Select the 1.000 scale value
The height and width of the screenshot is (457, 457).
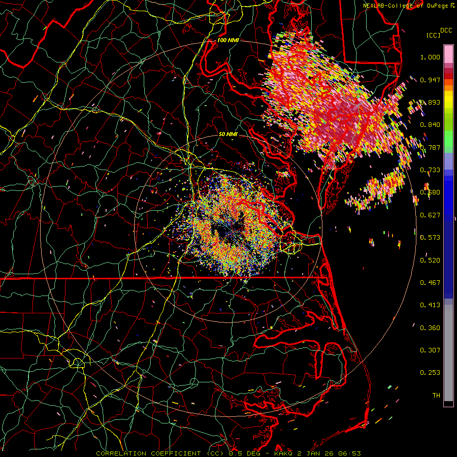pyautogui.click(x=430, y=57)
